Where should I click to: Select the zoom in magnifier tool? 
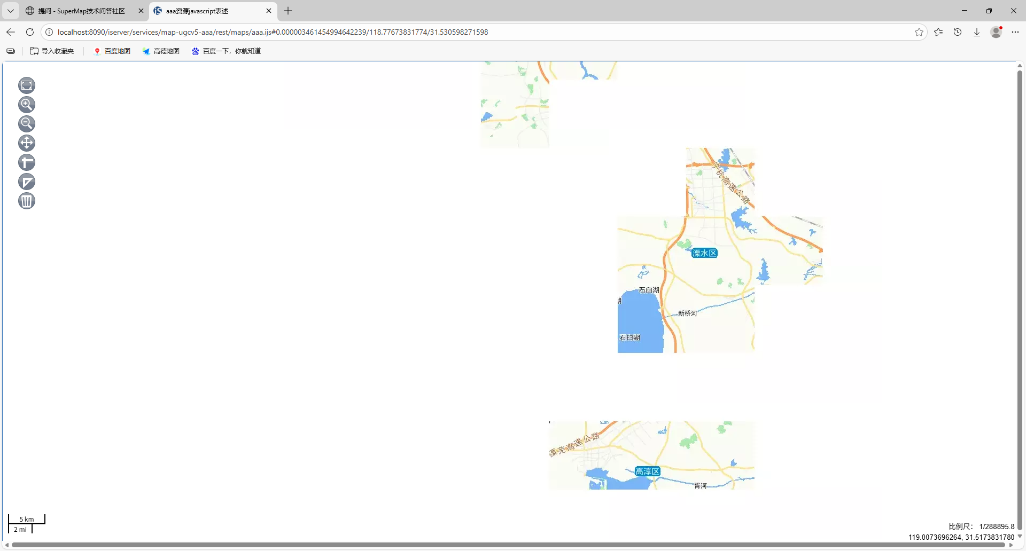click(x=27, y=105)
